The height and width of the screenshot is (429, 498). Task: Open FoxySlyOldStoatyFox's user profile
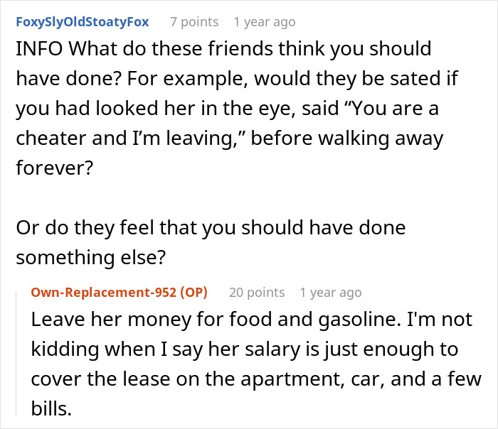point(83,21)
